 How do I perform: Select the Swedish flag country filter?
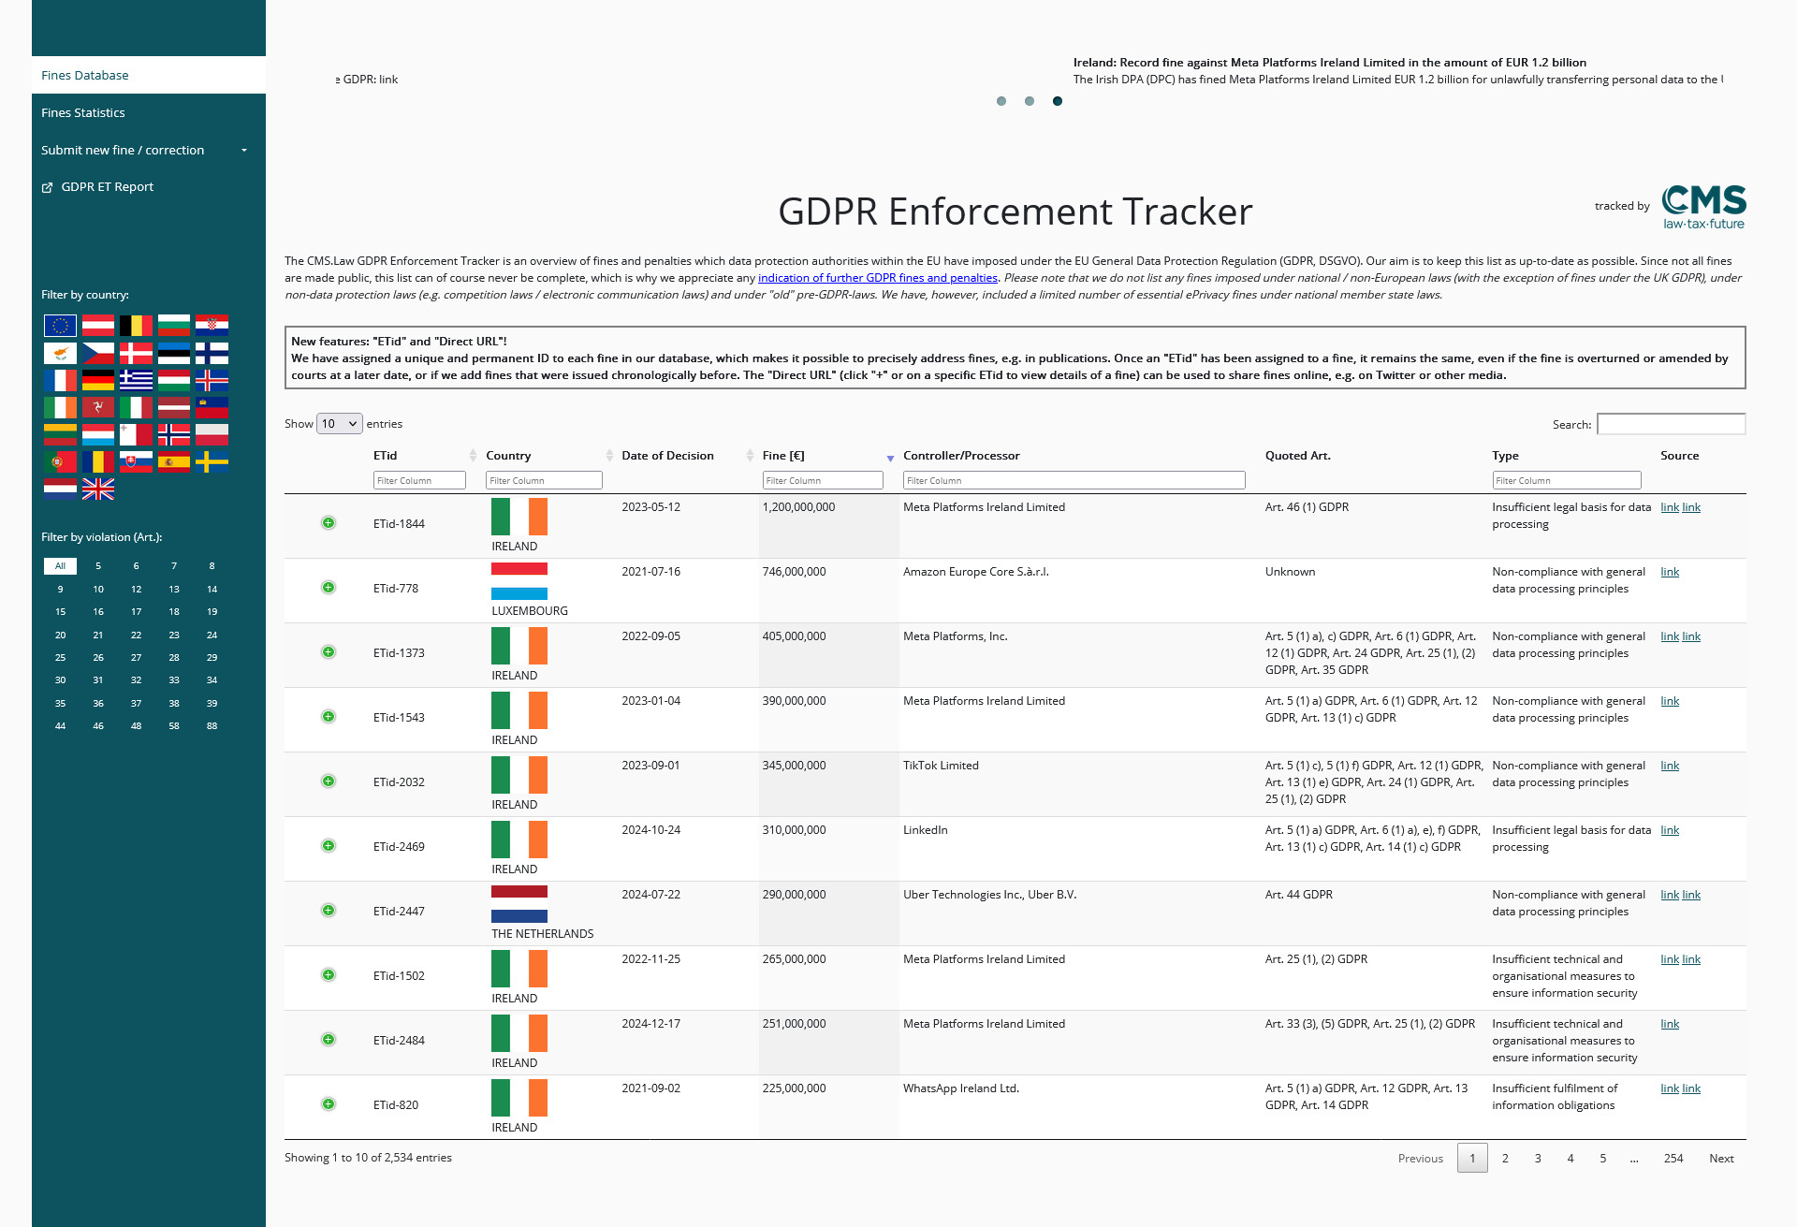212,461
